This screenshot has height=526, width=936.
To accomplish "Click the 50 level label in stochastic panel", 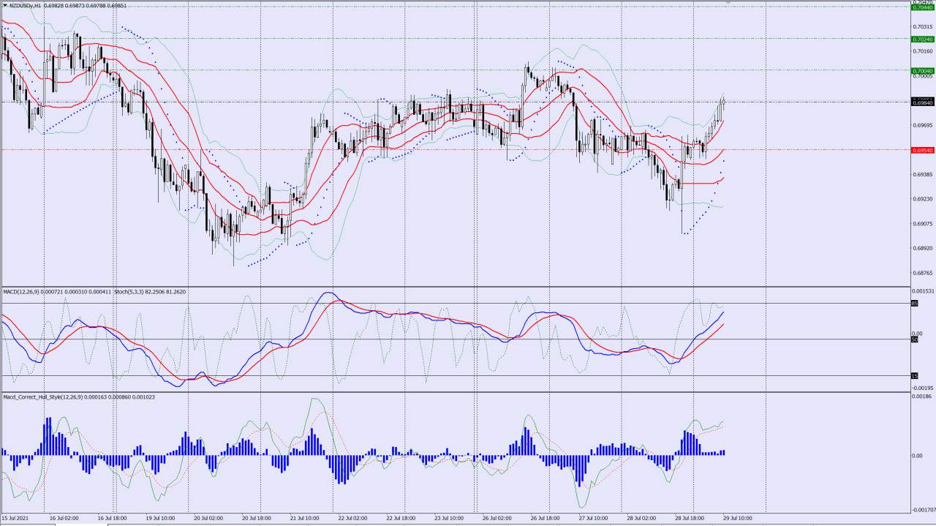I will pyautogui.click(x=914, y=339).
